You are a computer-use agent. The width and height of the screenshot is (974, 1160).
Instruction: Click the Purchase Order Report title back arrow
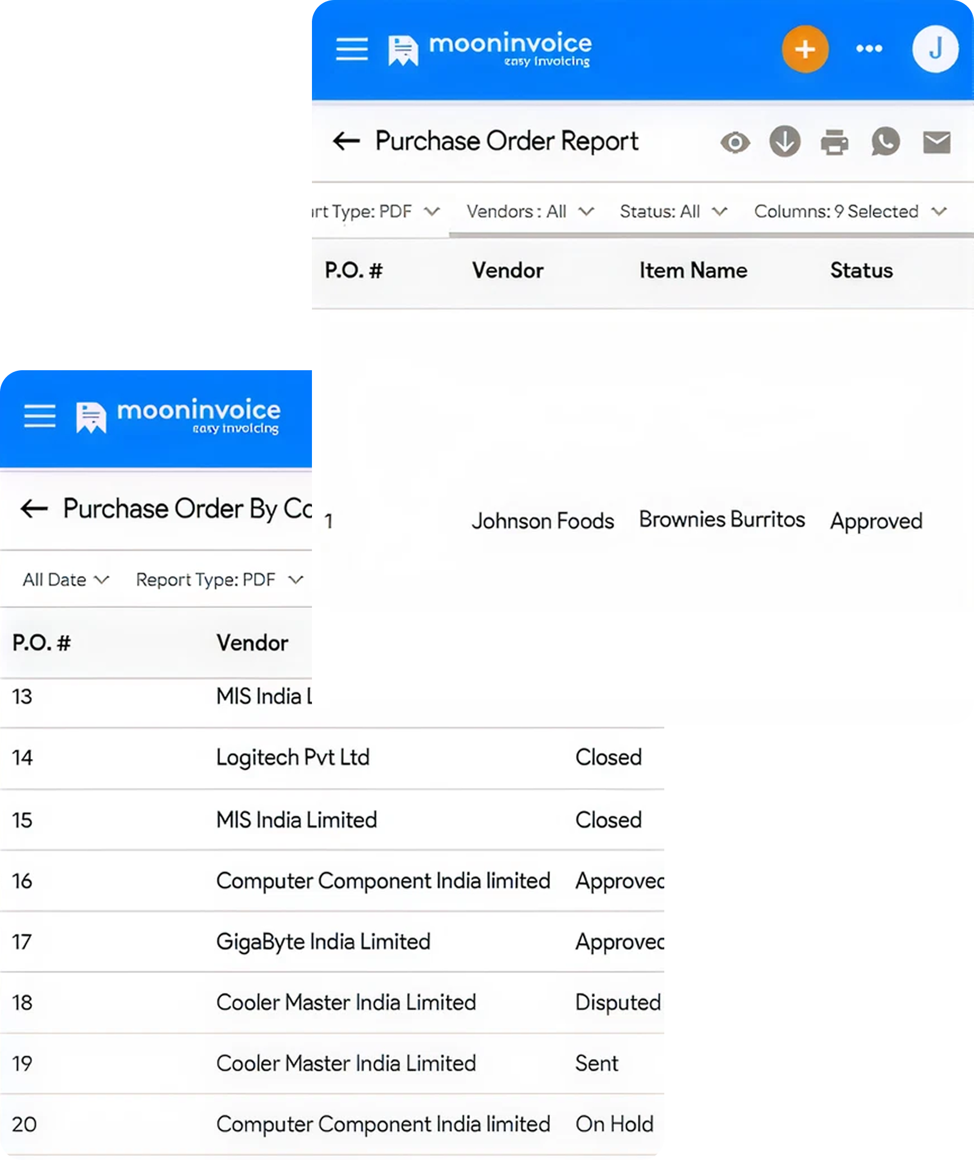point(346,141)
